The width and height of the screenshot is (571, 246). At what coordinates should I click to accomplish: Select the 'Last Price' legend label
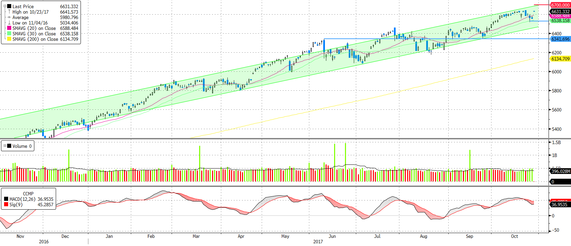coord(23,6)
